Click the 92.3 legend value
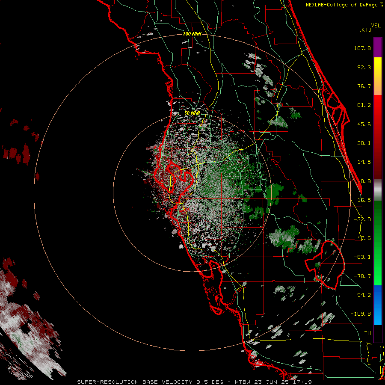This screenshot has height=385, width=385. [x=364, y=68]
